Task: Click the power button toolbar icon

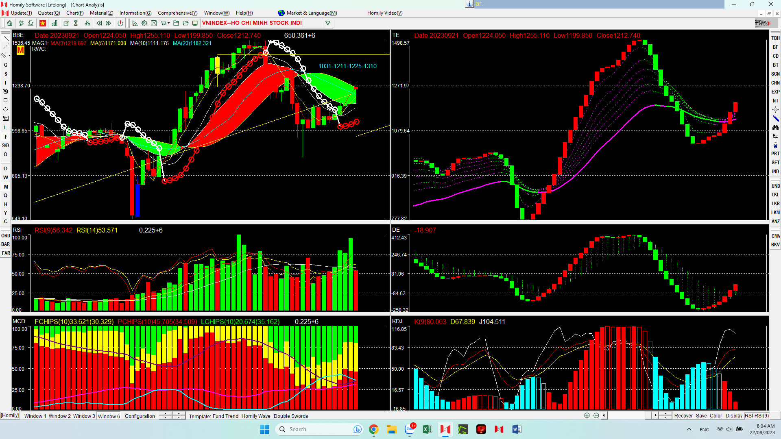Action: [x=120, y=23]
